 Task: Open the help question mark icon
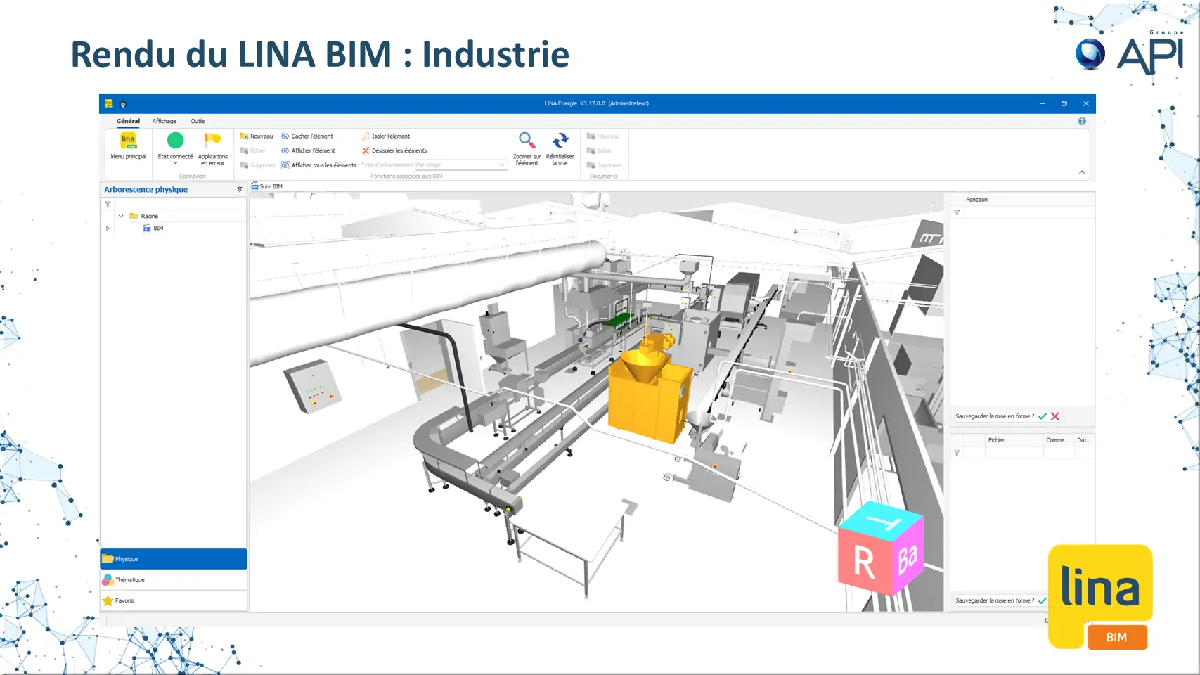tap(1082, 121)
